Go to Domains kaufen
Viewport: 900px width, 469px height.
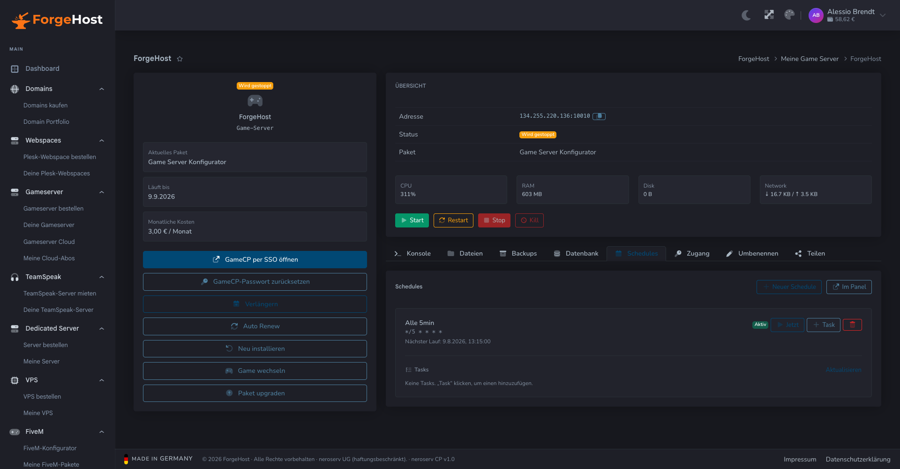click(x=45, y=106)
